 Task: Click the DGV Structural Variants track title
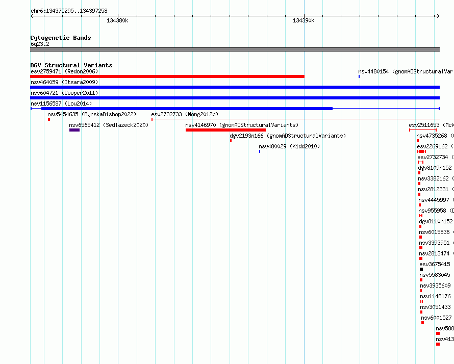coord(71,65)
